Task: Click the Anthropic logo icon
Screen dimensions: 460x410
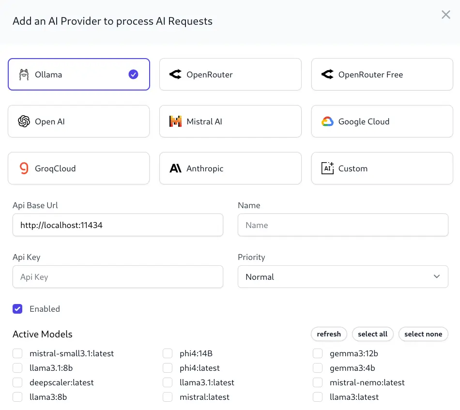Action: (x=175, y=168)
